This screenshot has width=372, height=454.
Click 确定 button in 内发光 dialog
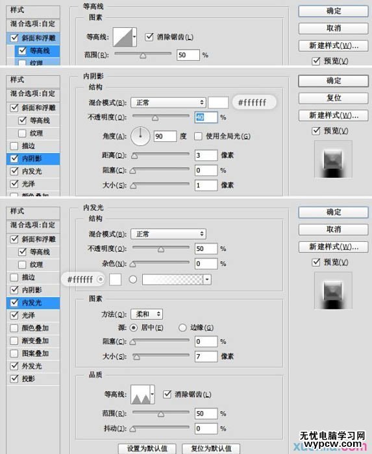tap(334, 212)
